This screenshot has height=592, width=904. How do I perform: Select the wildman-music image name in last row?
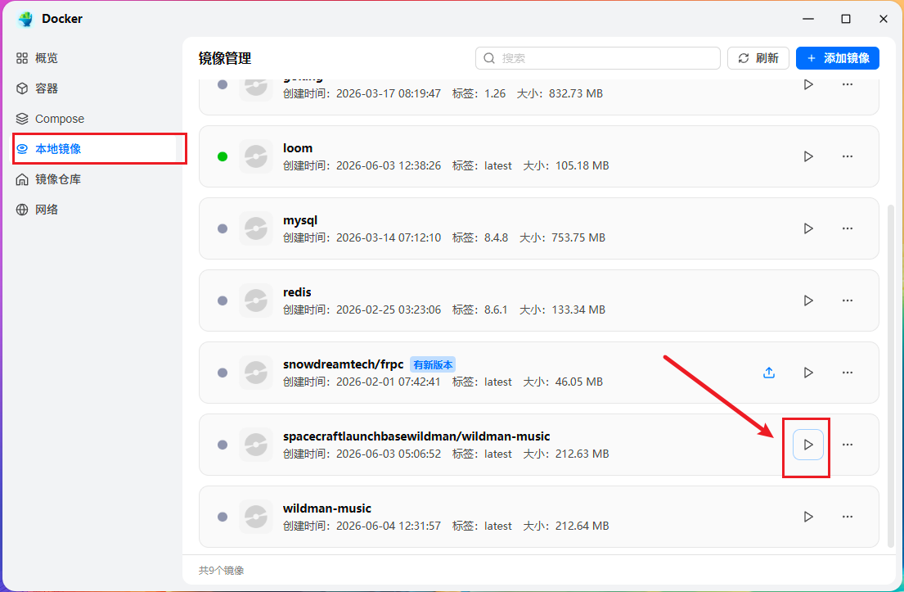coord(327,509)
